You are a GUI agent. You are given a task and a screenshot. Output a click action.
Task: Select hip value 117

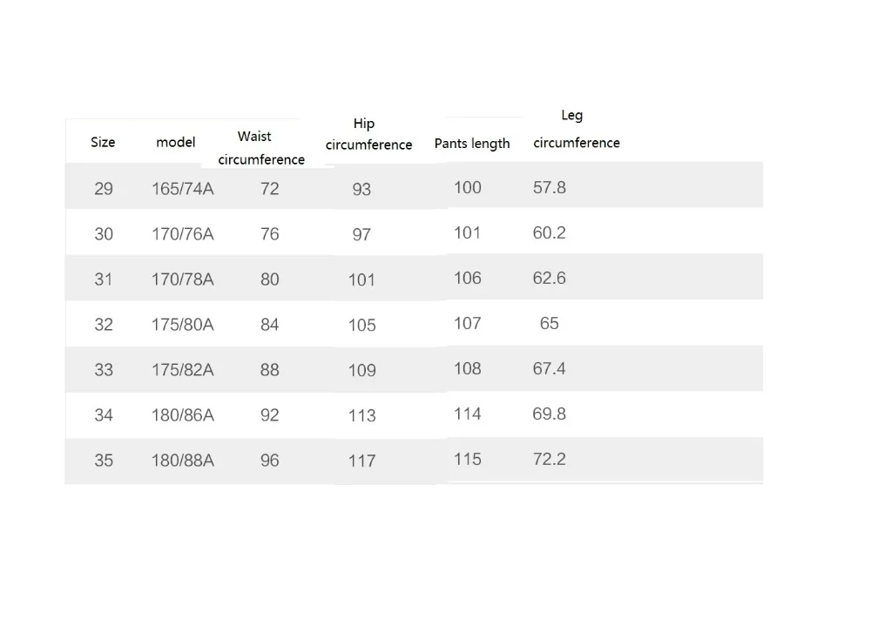[362, 461]
